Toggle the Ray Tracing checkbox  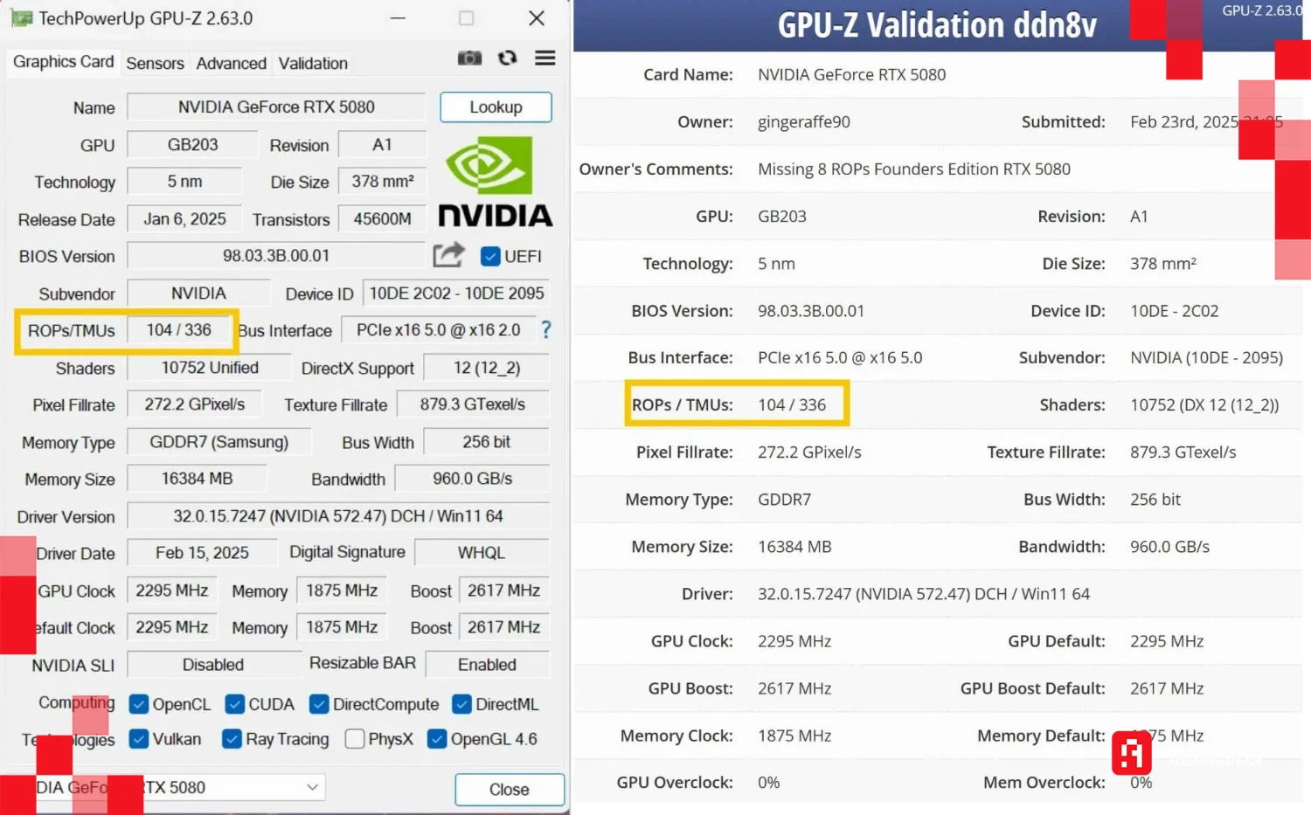point(232,739)
